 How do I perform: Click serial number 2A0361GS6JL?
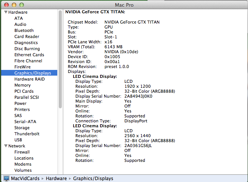(138, 146)
